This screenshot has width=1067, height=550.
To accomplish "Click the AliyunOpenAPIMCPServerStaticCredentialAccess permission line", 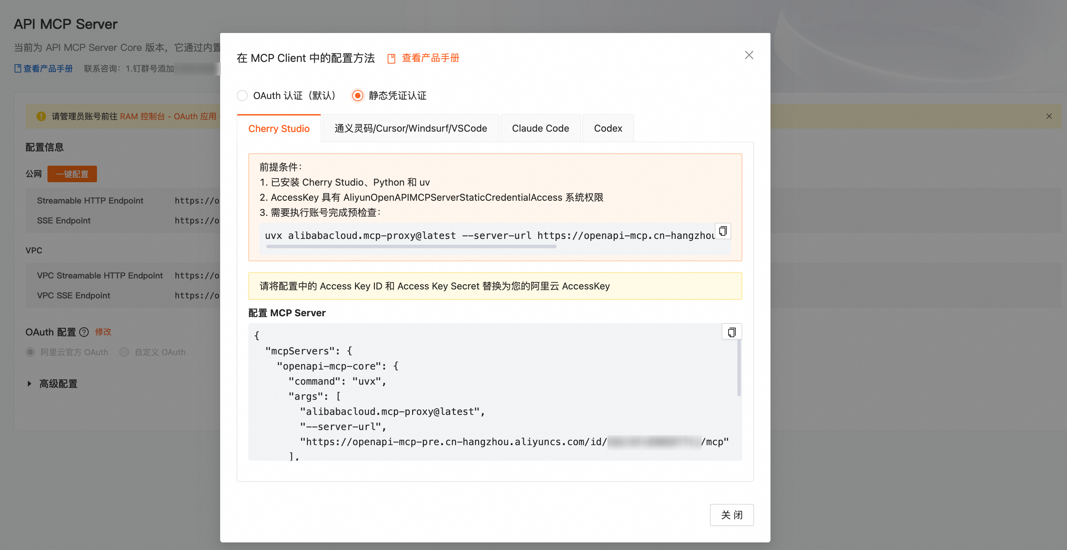I will tap(431, 197).
